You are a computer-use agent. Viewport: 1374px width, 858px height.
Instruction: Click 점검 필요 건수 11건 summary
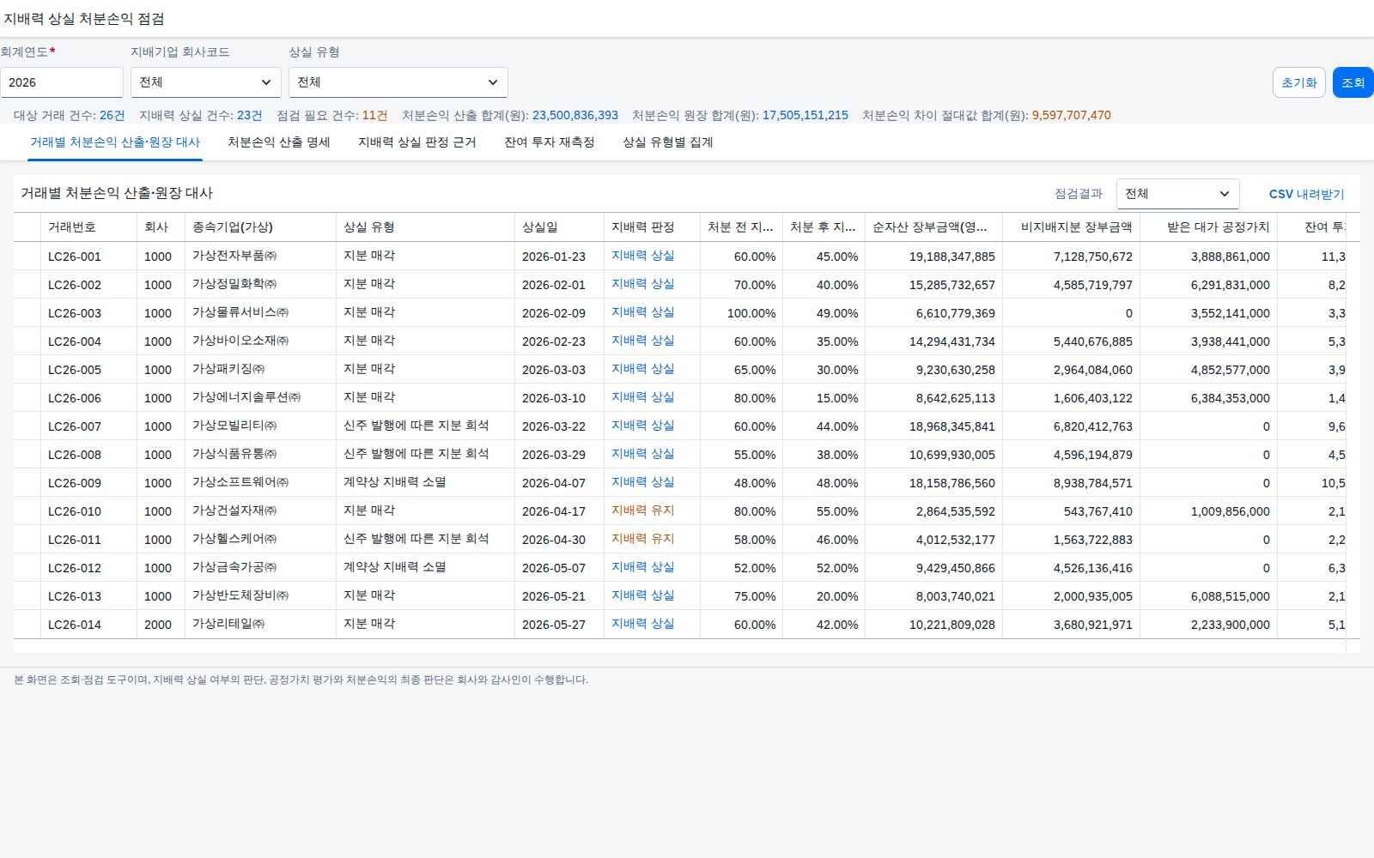pos(332,115)
